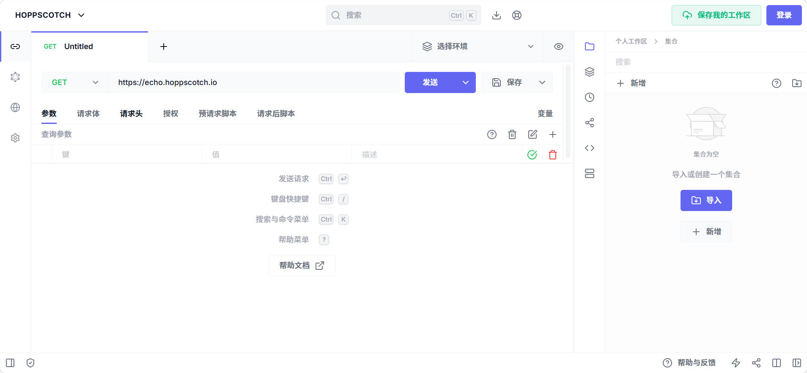Open the server-style panel icon in right rail
This screenshot has height=373, width=807.
[x=590, y=173]
